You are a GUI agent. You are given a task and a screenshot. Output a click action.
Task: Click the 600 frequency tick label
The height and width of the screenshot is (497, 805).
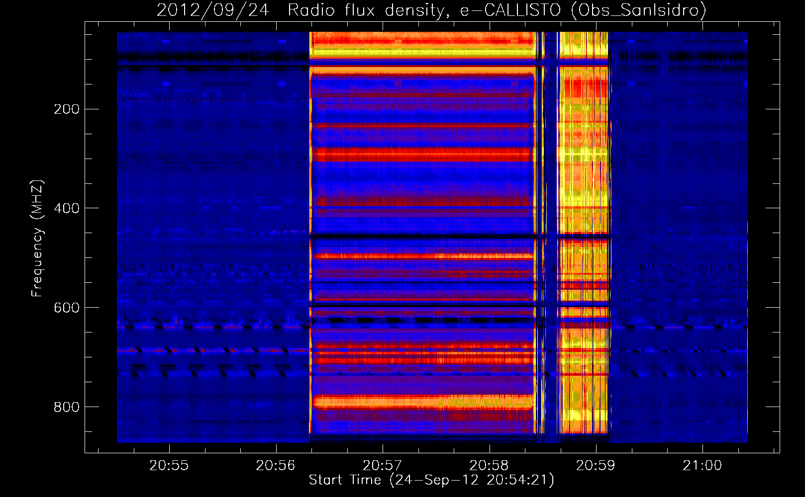click(67, 308)
